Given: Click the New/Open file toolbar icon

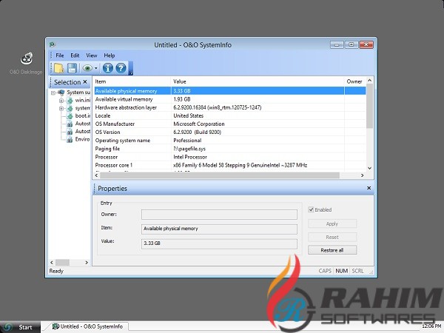Looking at the screenshot, I should pos(59,68).
